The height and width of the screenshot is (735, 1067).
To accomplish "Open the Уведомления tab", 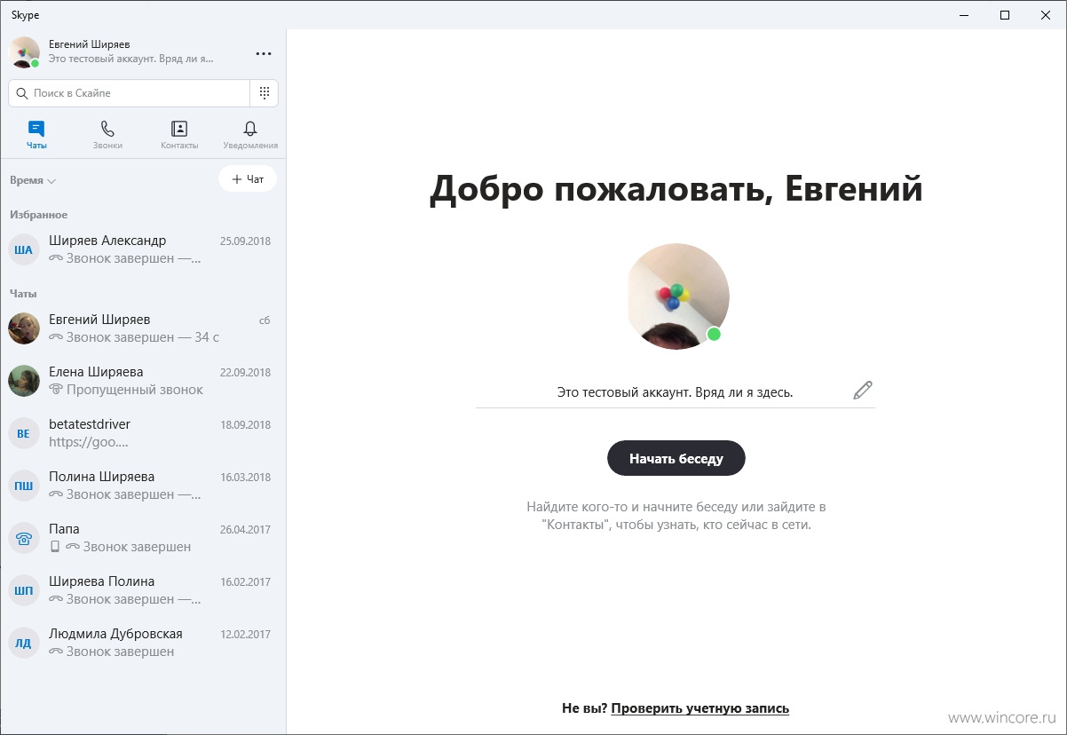I will coord(250,135).
